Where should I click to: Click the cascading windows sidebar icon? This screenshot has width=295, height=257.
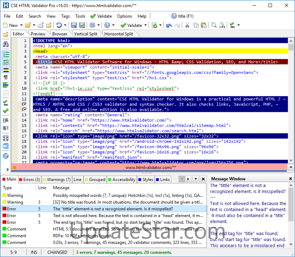coord(6,146)
